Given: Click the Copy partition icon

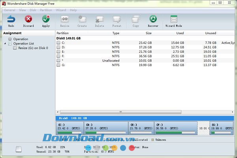Looking at the screenshot, I should [x=135, y=19].
